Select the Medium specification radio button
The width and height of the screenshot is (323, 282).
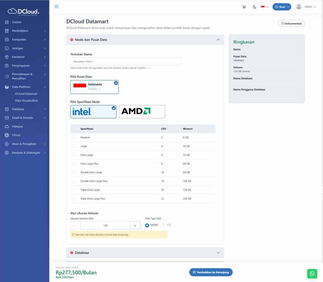pyautogui.click(x=74, y=138)
